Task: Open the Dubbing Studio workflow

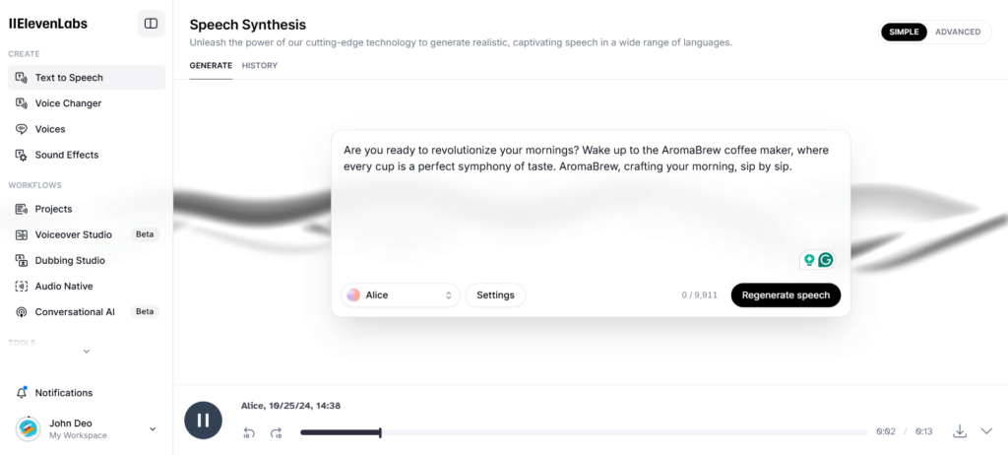Action: pos(70,261)
